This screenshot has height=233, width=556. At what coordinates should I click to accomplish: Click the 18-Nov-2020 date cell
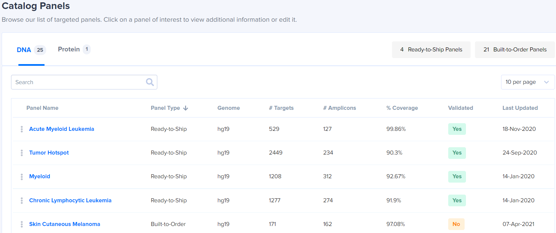pos(519,129)
